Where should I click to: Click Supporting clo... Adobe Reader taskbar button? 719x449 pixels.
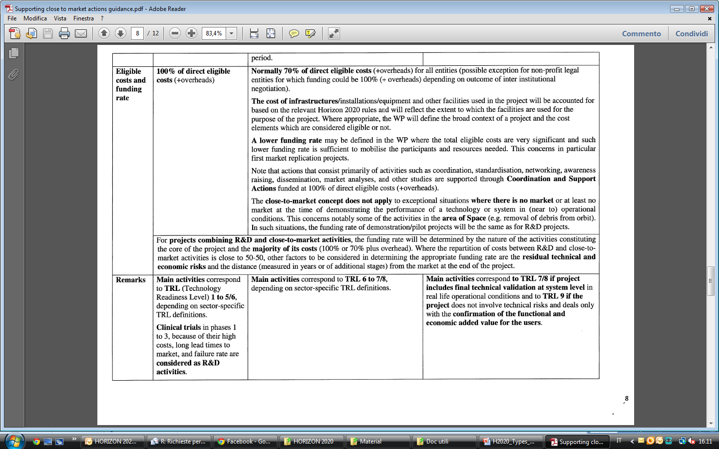[578, 442]
